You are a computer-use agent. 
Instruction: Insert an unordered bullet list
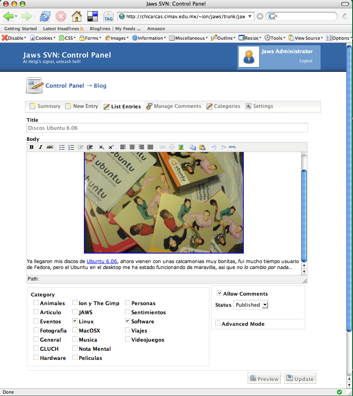[x=62, y=147]
